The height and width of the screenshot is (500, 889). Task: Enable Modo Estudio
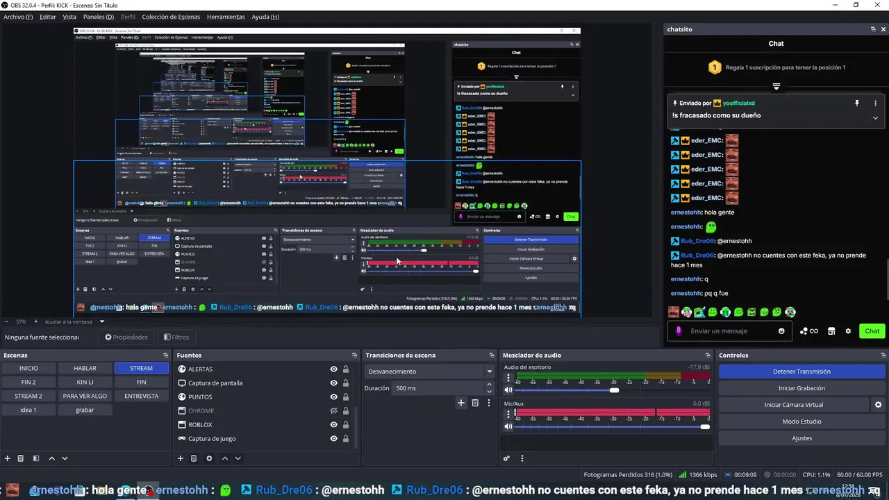(x=801, y=422)
